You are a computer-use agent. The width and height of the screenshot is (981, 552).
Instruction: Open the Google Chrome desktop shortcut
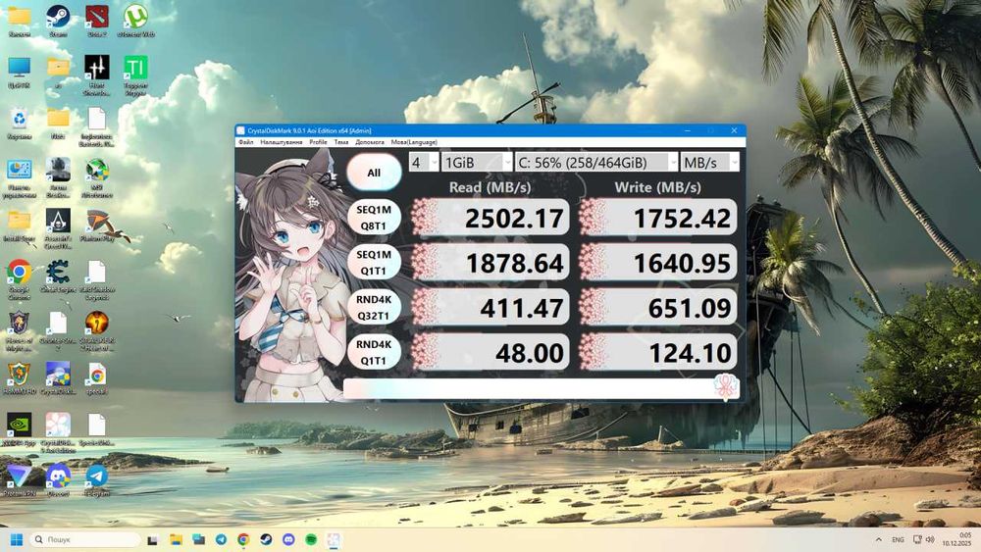click(x=19, y=280)
